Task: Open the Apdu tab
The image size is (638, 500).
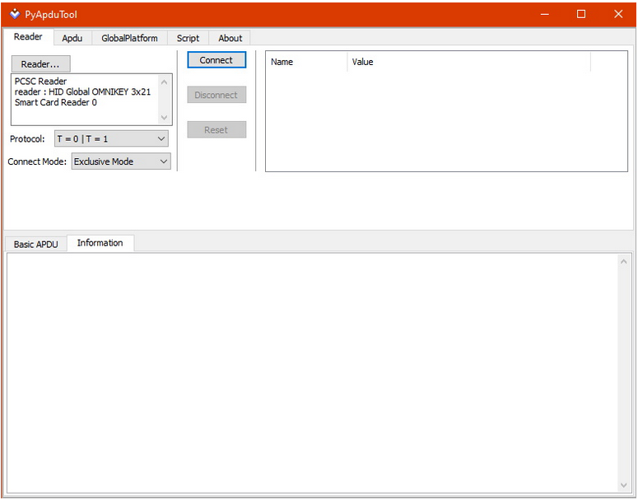Action: pos(72,38)
